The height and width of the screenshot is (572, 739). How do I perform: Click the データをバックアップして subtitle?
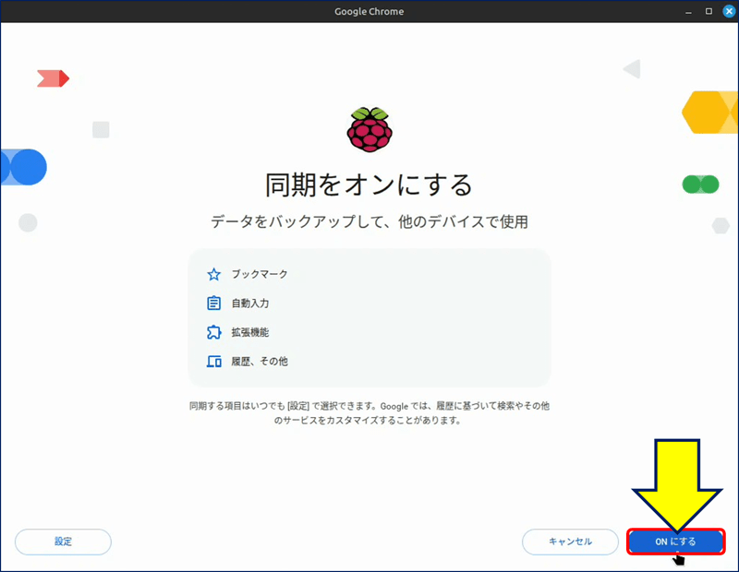coord(369,221)
